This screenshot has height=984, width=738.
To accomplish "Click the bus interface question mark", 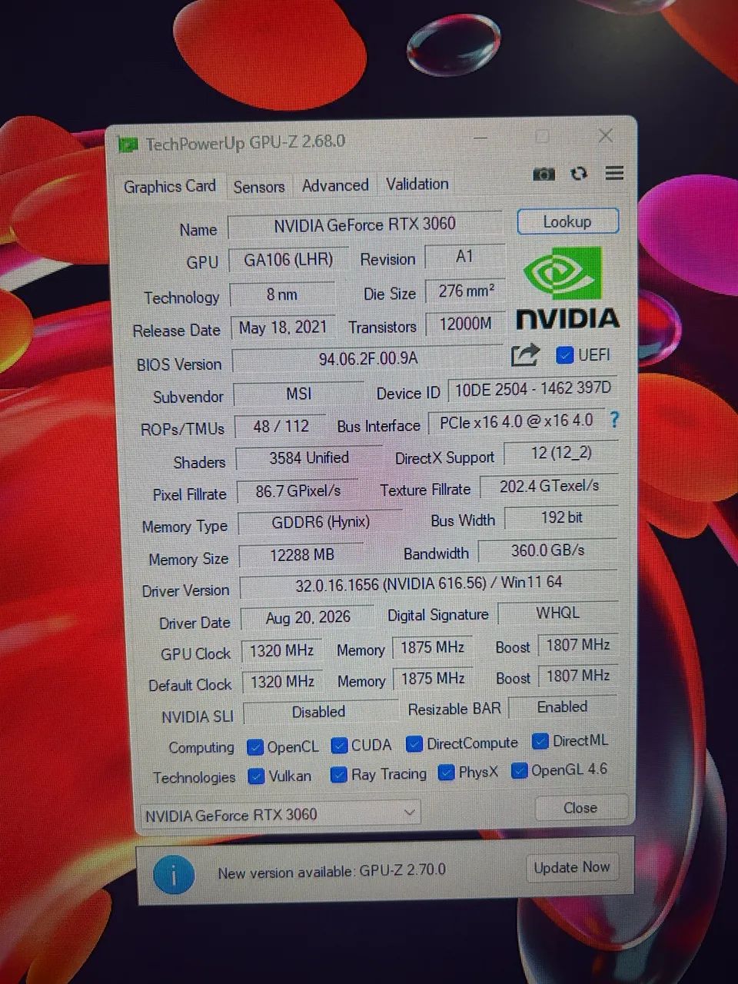I will pos(614,420).
